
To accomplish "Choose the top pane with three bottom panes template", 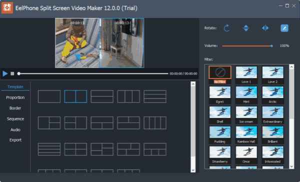I will coord(155,149).
